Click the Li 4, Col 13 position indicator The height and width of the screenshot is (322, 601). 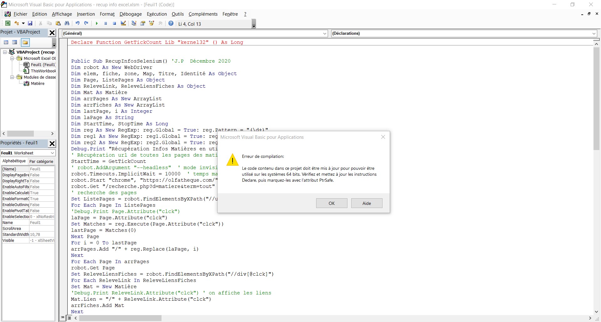(x=190, y=24)
